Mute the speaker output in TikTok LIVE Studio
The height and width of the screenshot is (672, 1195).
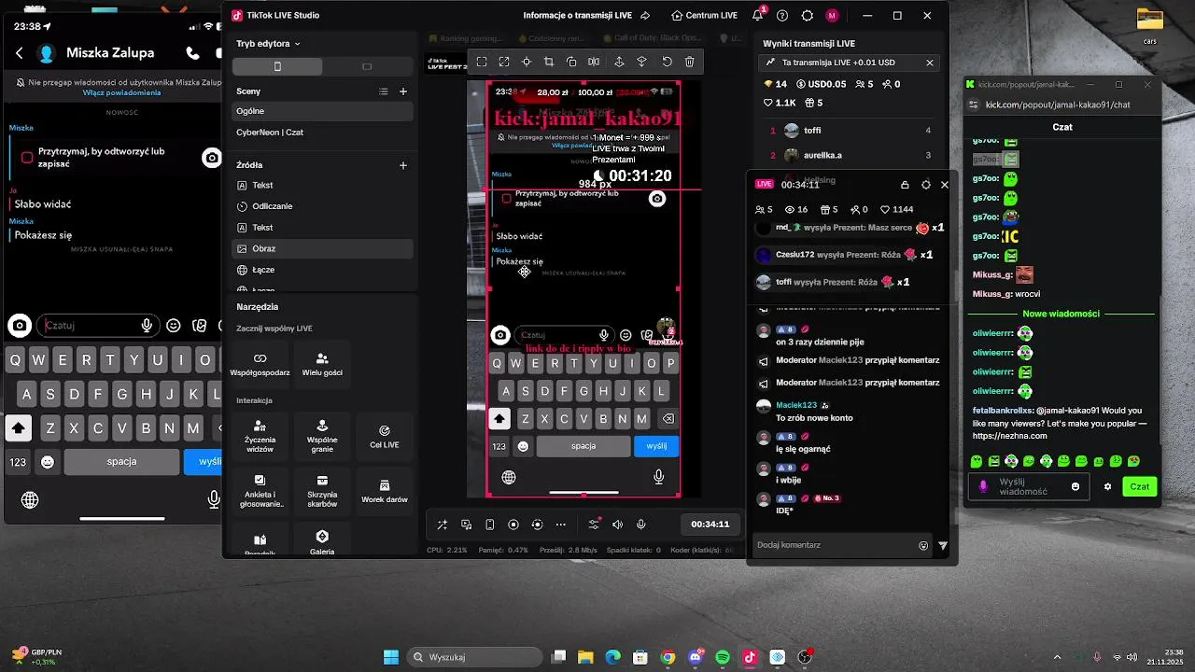tap(617, 525)
